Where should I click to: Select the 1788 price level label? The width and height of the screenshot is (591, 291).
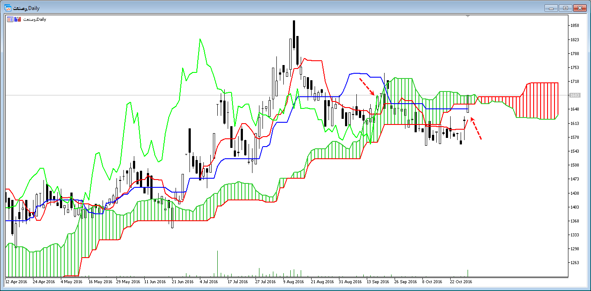(x=574, y=53)
